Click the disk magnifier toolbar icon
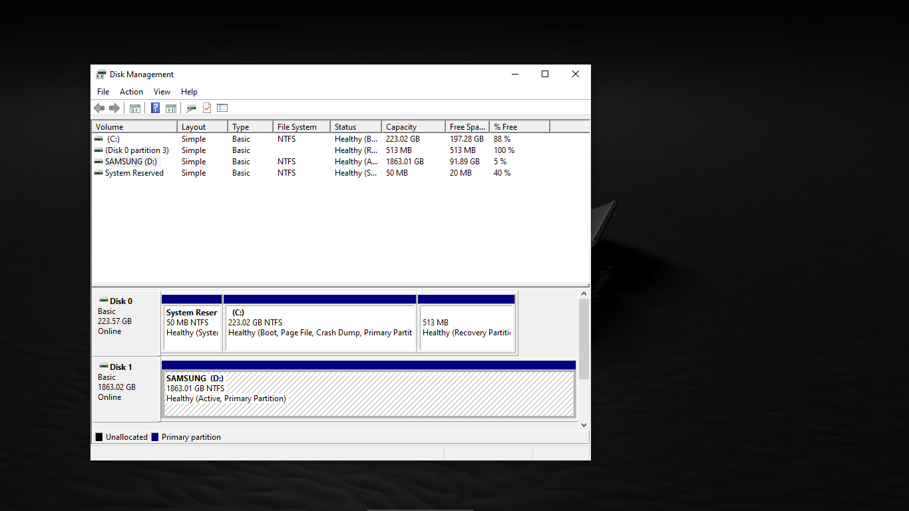The height and width of the screenshot is (511, 909). pyautogui.click(x=191, y=108)
